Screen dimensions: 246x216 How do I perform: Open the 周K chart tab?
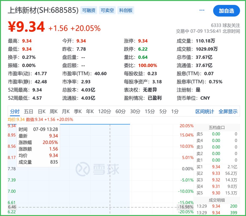click(54, 111)
